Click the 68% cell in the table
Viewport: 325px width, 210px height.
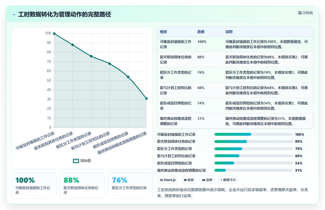click(x=201, y=88)
